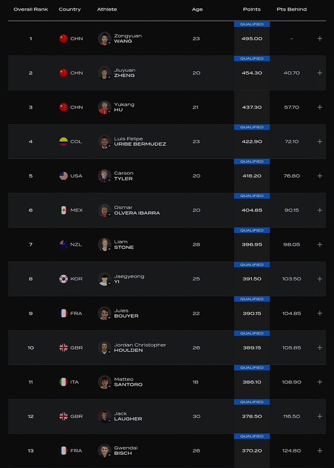Viewport: 334px width, 468px height.
Task: Click Colombia flag icon in rank 4 row
Action: coord(63,141)
